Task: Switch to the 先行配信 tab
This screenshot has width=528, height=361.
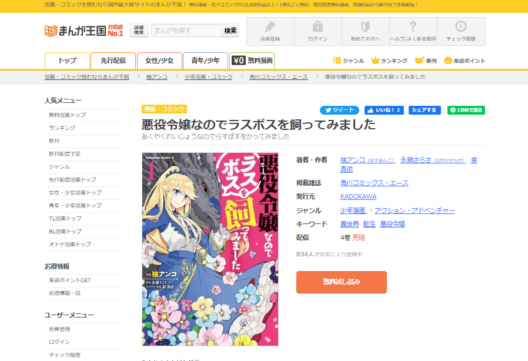Action: coord(113,61)
